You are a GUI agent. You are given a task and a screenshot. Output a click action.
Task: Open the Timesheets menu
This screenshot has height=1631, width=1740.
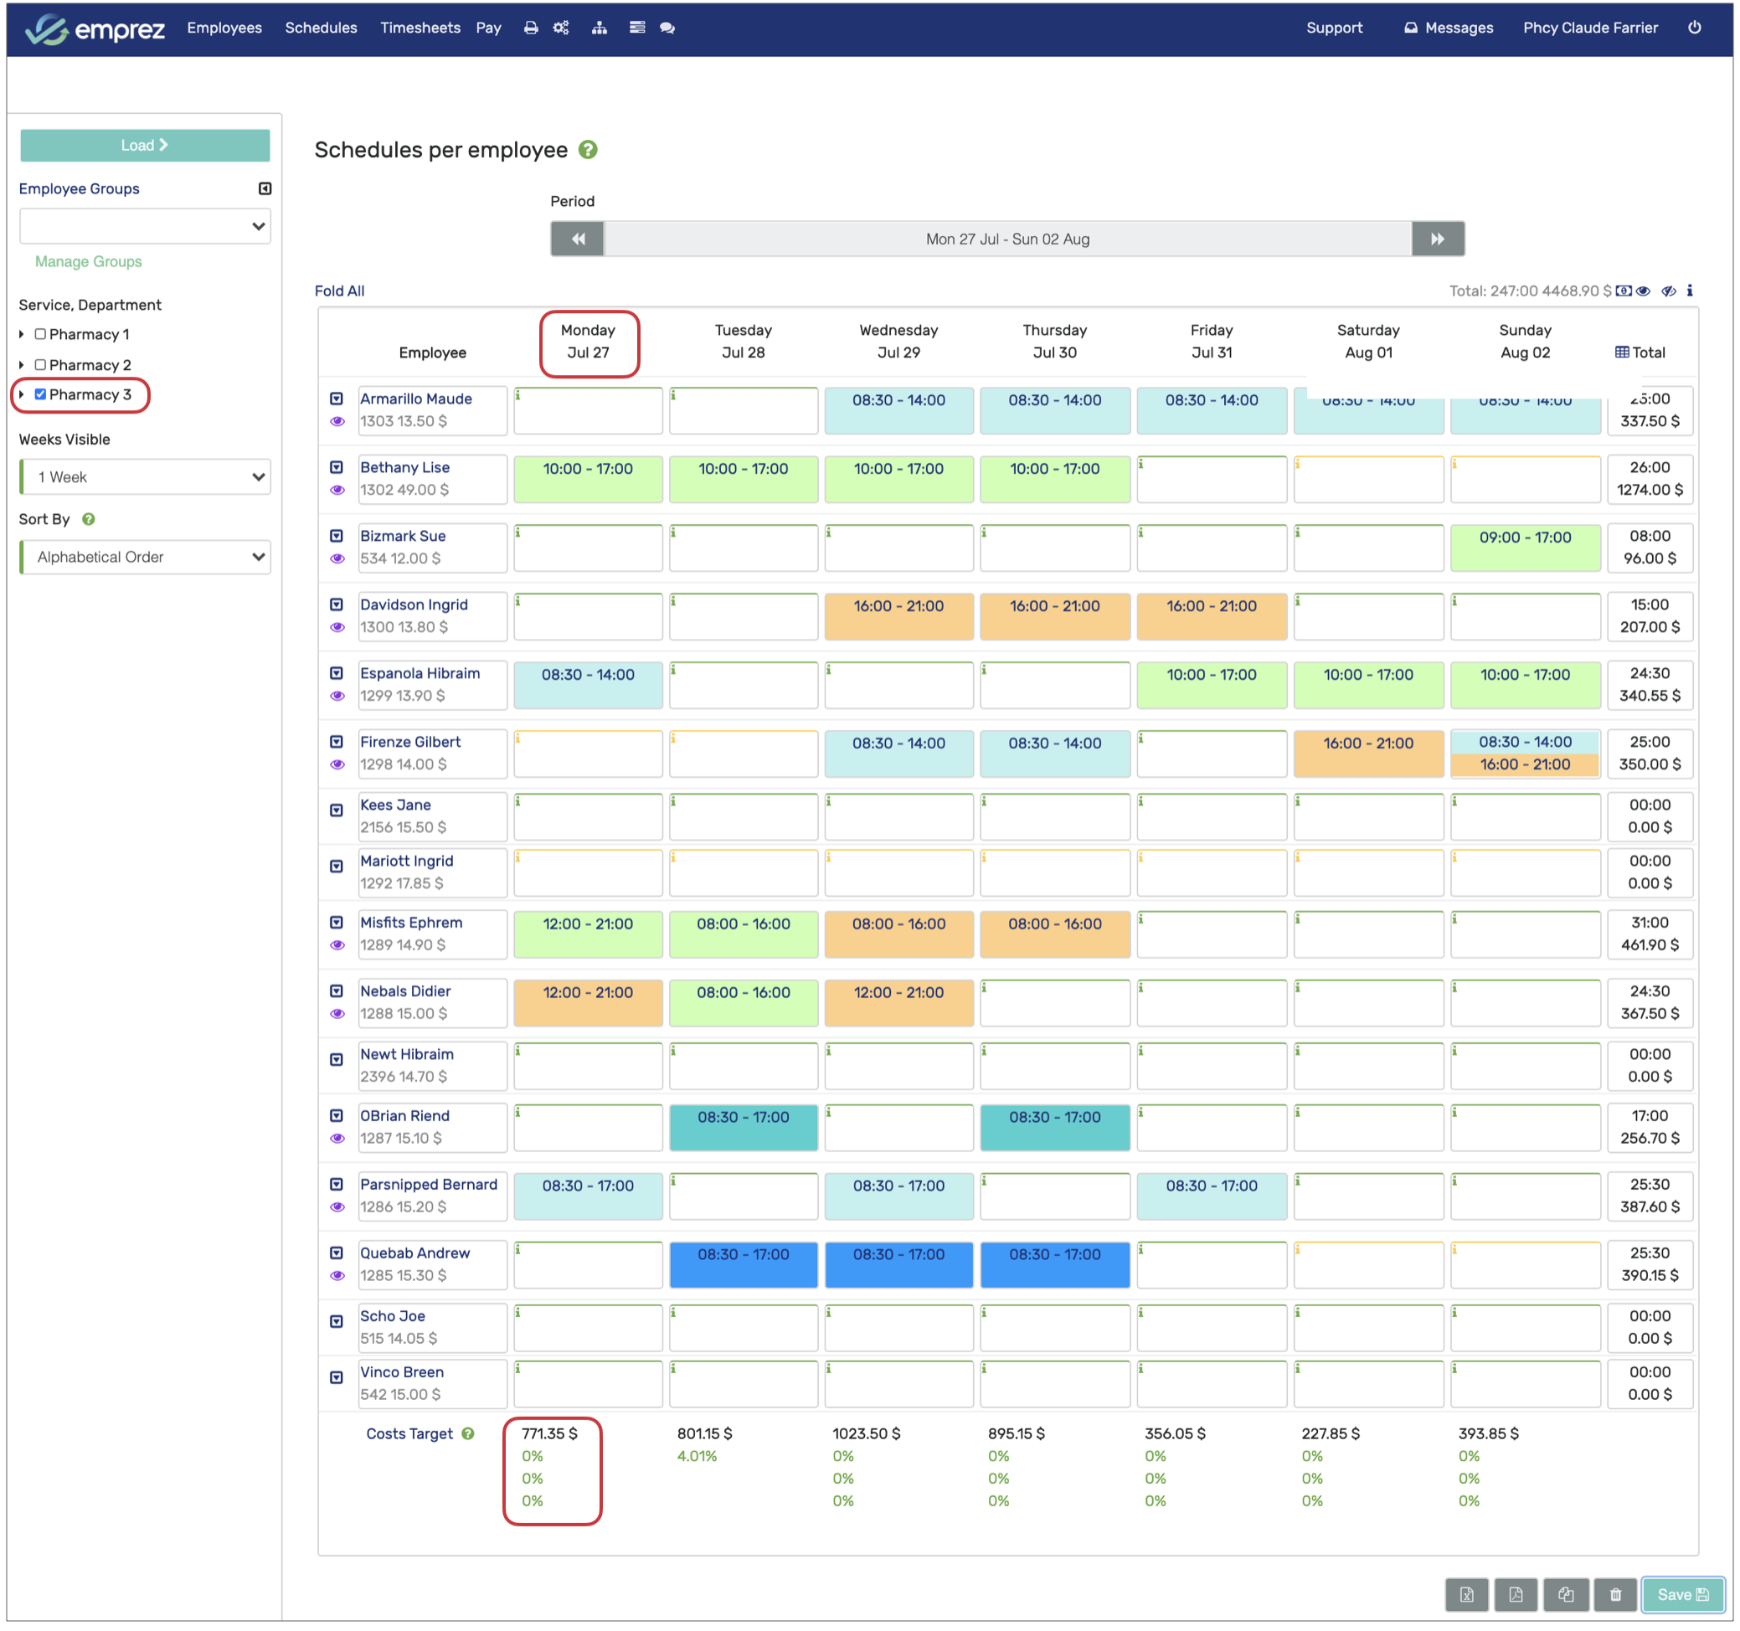[420, 28]
